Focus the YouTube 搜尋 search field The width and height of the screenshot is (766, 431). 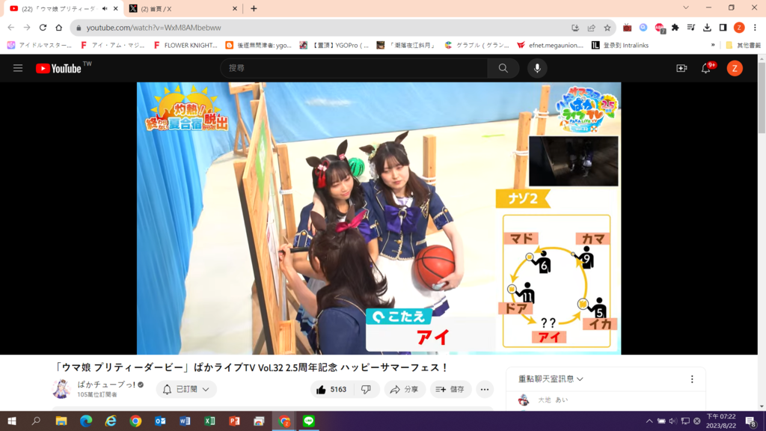pos(354,68)
